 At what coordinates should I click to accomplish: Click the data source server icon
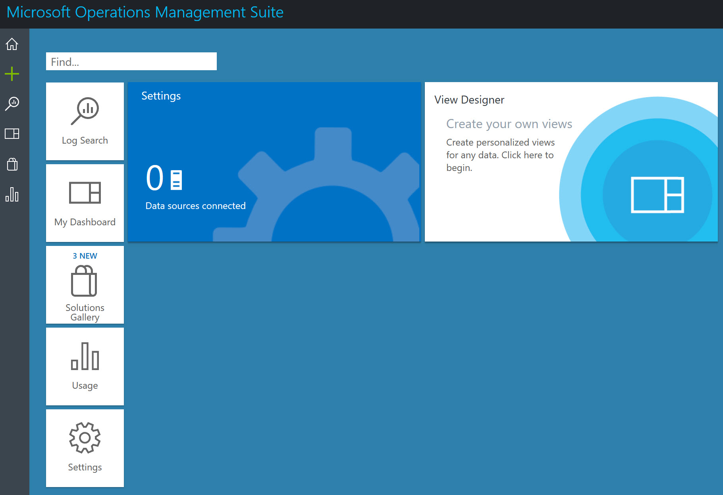point(176,180)
